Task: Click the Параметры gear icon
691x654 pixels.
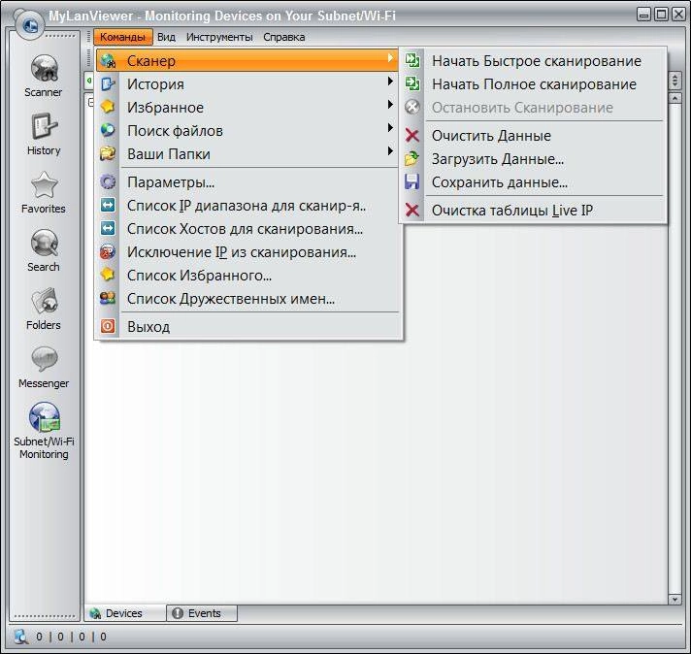Action: point(108,181)
